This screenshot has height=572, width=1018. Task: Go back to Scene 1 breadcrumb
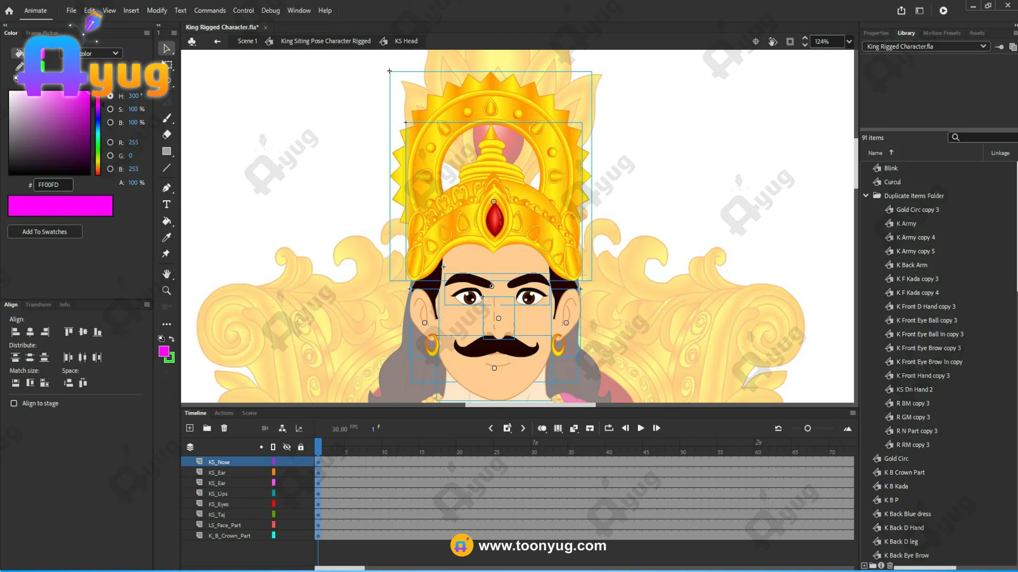247,41
